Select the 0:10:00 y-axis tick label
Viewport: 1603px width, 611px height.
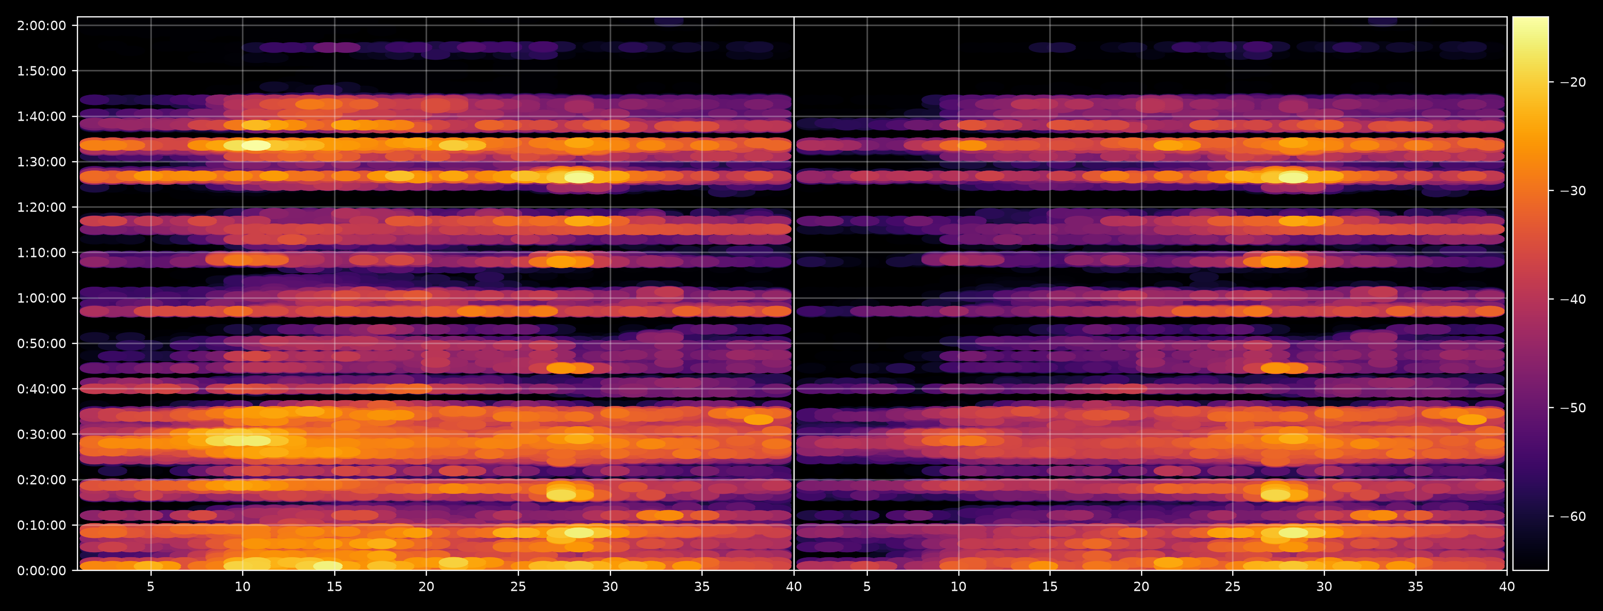(42, 524)
